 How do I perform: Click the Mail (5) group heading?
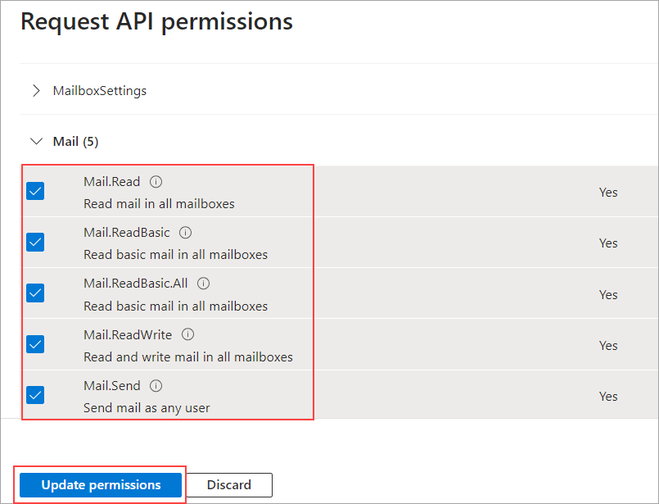coord(75,142)
